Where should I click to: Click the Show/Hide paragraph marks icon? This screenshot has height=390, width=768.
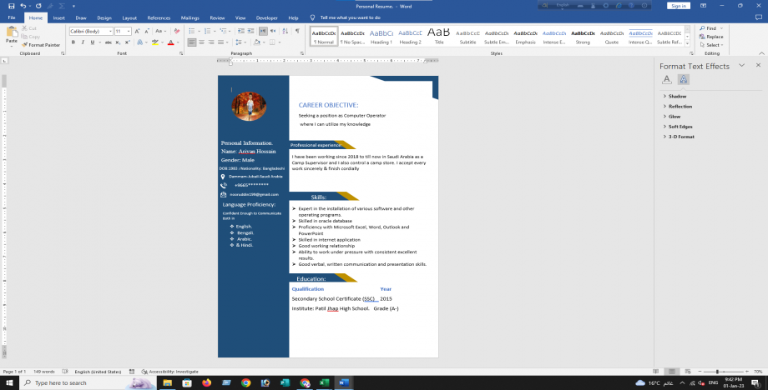tap(297, 31)
